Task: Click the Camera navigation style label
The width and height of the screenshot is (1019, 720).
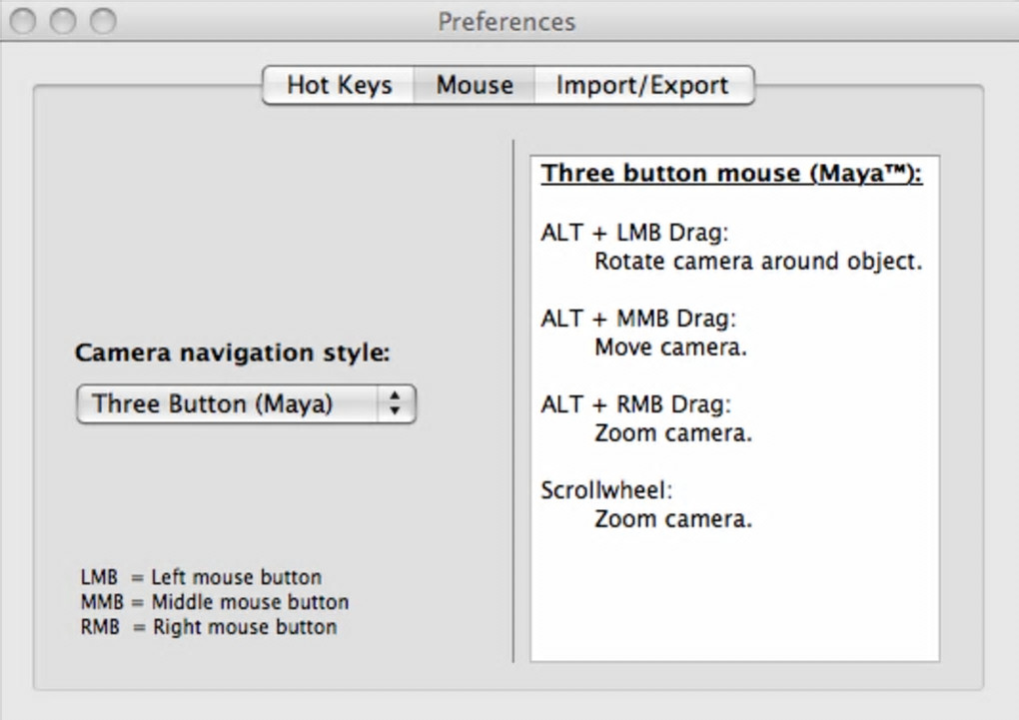Action: click(233, 353)
